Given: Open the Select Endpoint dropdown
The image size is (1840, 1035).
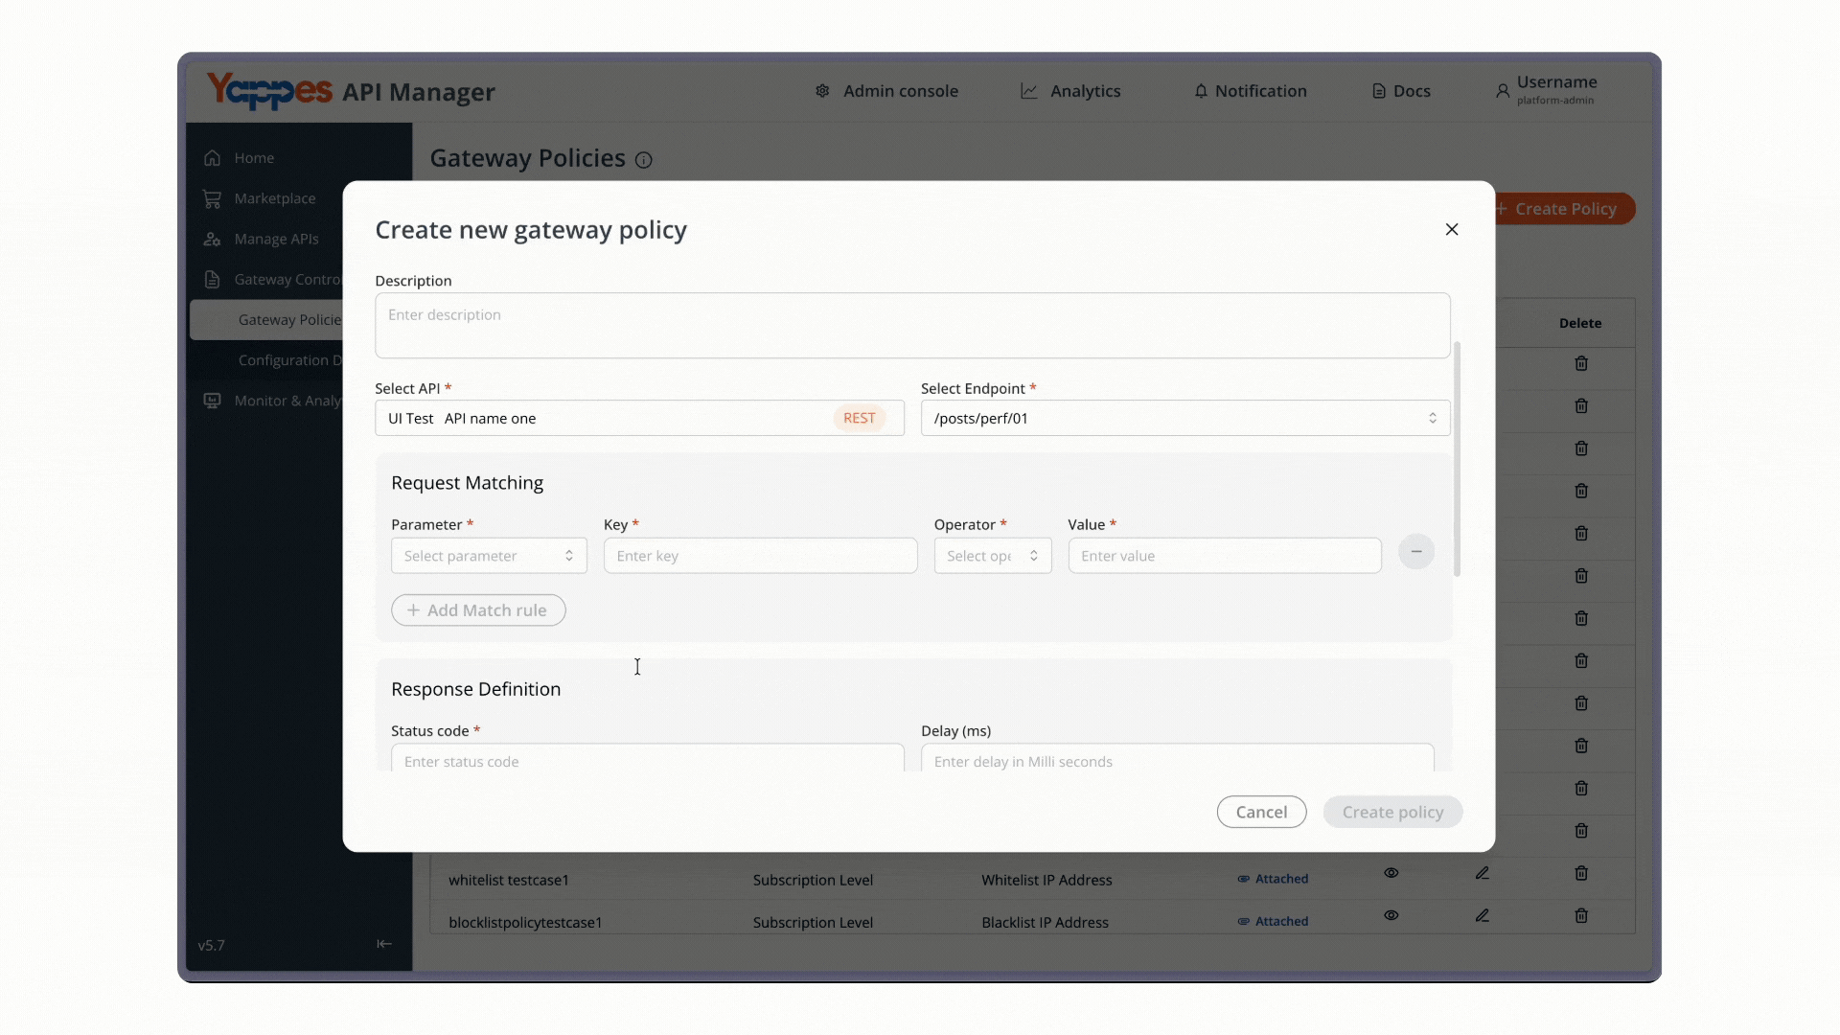Looking at the screenshot, I should [1185, 418].
